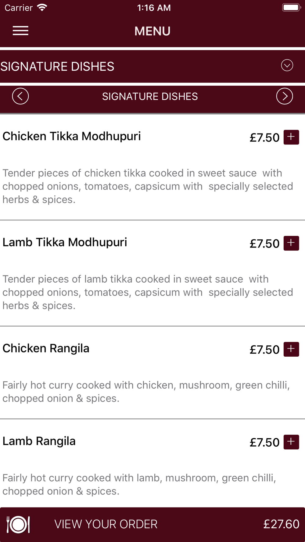The width and height of the screenshot is (305, 542).
Task: Expand the Signature Dishes category dropdown
Action: (x=287, y=65)
